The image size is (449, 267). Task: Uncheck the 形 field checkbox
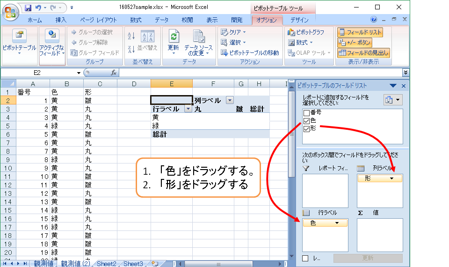click(306, 129)
